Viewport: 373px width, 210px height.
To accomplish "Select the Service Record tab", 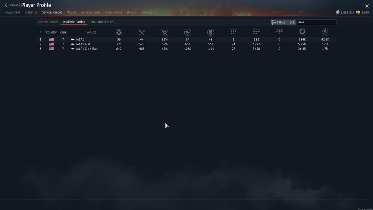I will click(x=52, y=12).
